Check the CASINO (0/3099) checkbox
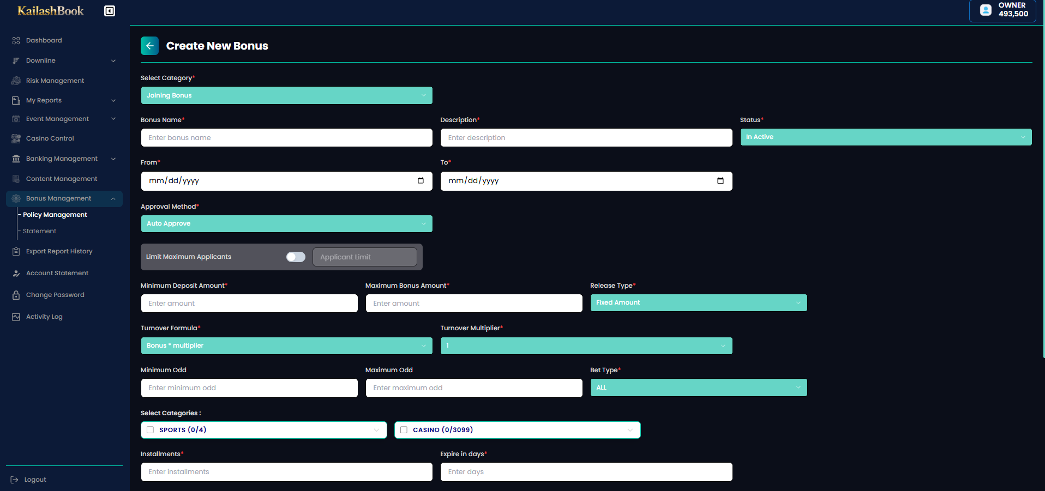The image size is (1045, 491). (404, 430)
